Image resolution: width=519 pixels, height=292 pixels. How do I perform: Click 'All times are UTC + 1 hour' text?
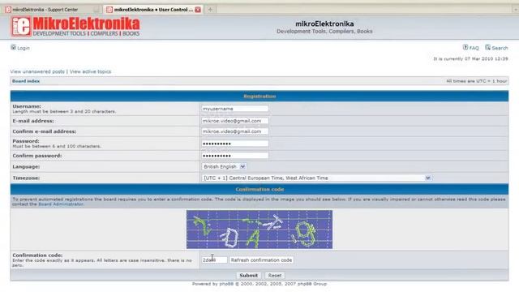476,81
